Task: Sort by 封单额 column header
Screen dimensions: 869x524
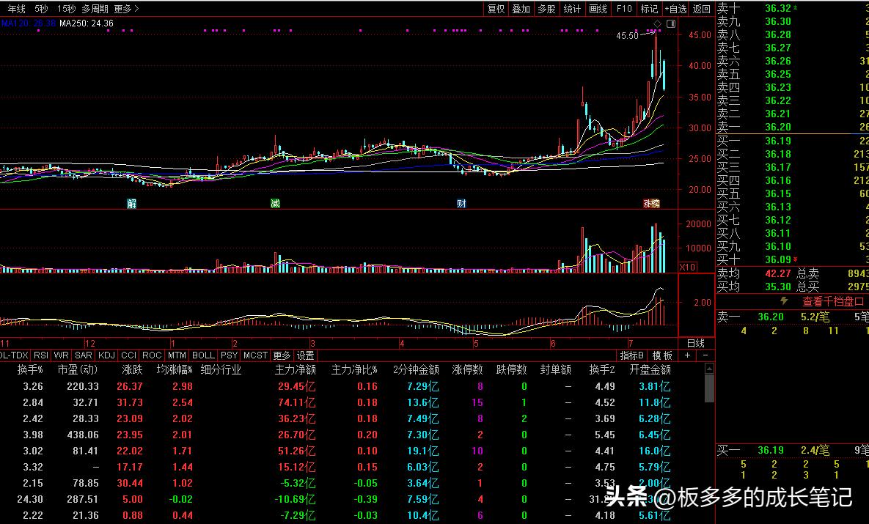Action: point(556,369)
